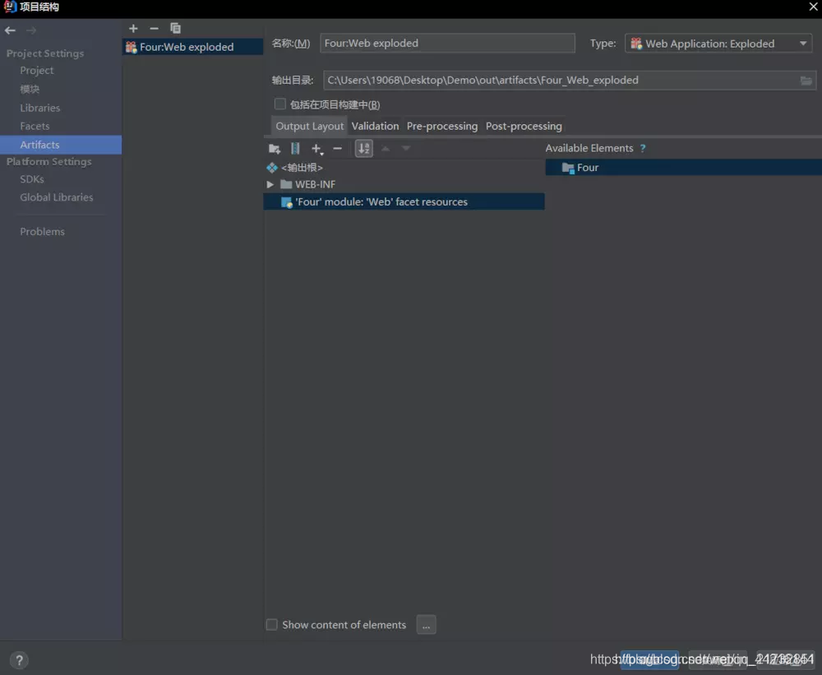Open Problems section
The image size is (822, 675).
click(43, 232)
